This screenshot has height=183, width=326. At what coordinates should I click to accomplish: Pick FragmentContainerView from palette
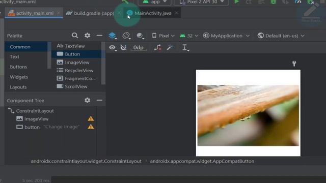(x=76, y=78)
